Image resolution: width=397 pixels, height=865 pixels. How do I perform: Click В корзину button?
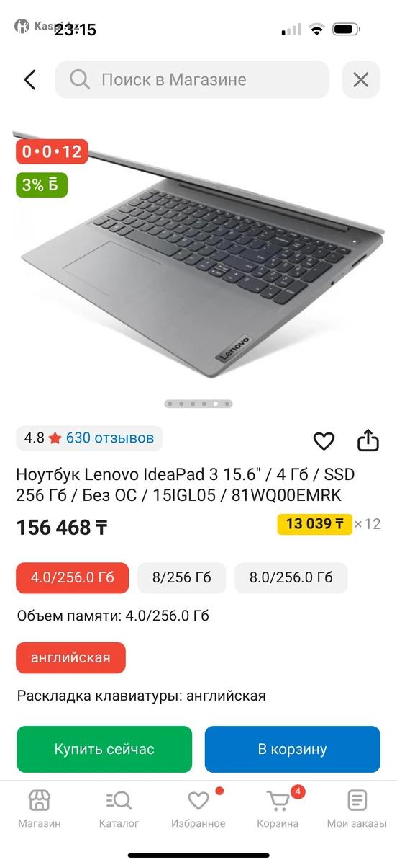point(293,749)
